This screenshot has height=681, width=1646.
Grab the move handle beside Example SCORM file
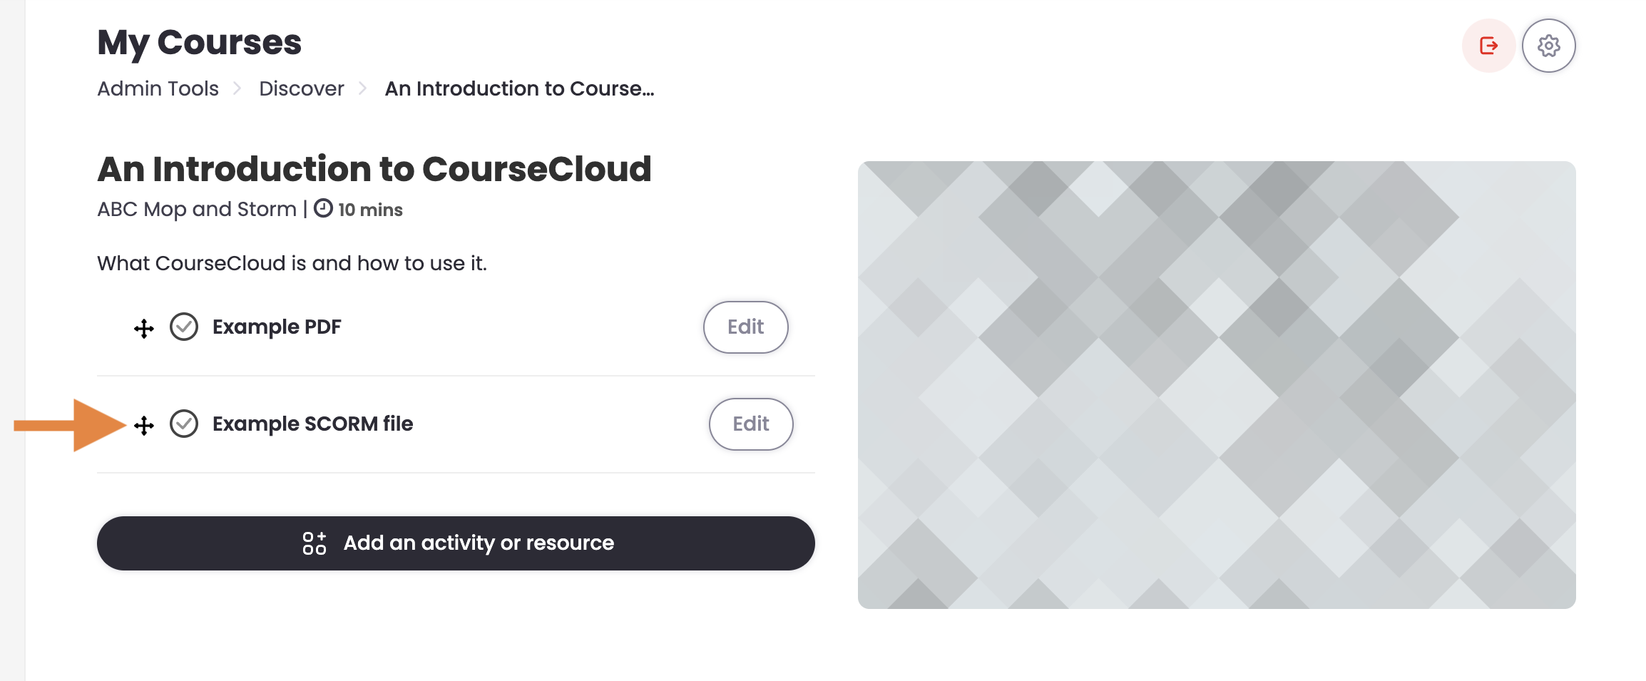(x=144, y=425)
